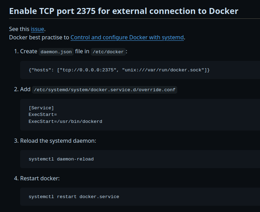Click the "ExecStart=/usr/bin/dockerd" line

[x=65, y=121]
